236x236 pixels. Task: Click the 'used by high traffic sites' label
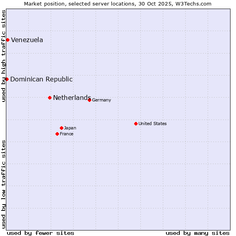[x=4, y=56]
